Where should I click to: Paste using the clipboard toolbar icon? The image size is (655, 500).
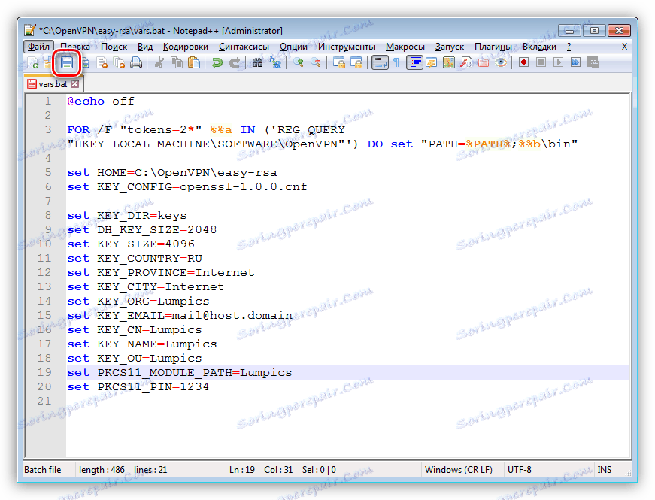click(194, 62)
